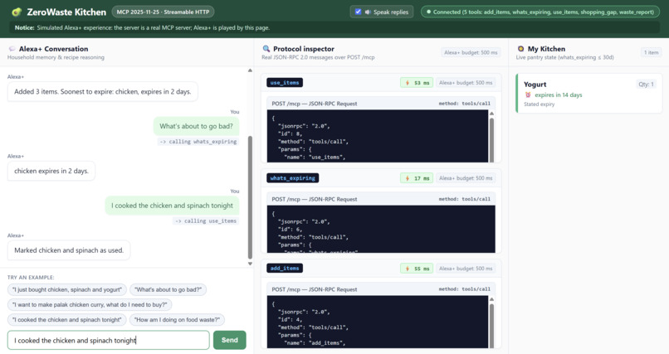The image size is (669, 354).
Task: Click the Alexa+ budget 500 ms header badge
Action: (x=471, y=52)
